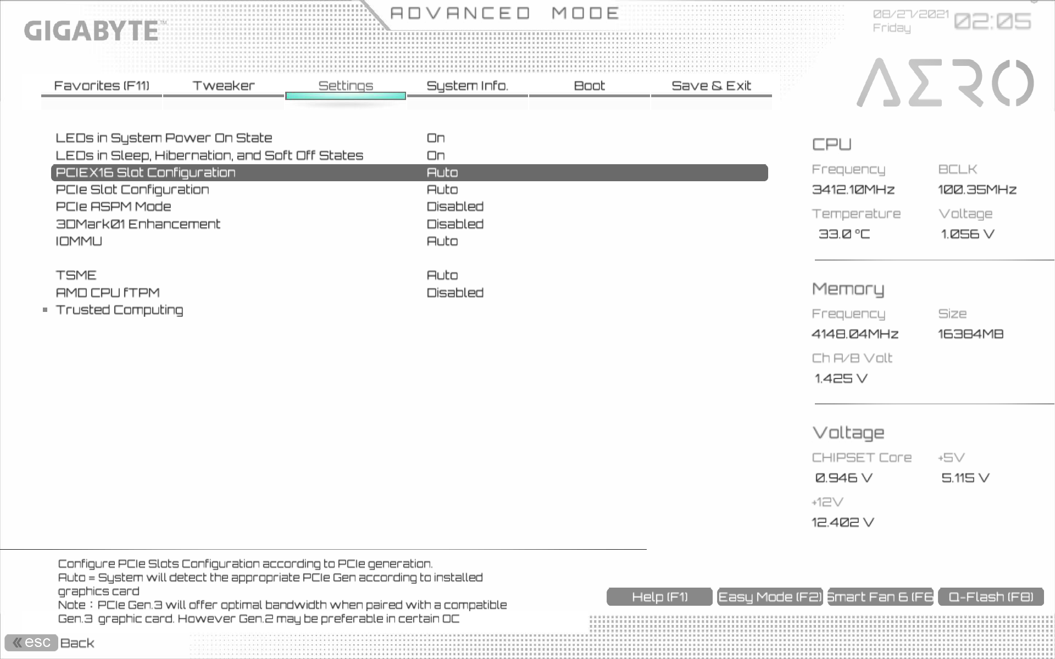The width and height of the screenshot is (1055, 659).
Task: Open the Boot tab
Action: (x=589, y=86)
